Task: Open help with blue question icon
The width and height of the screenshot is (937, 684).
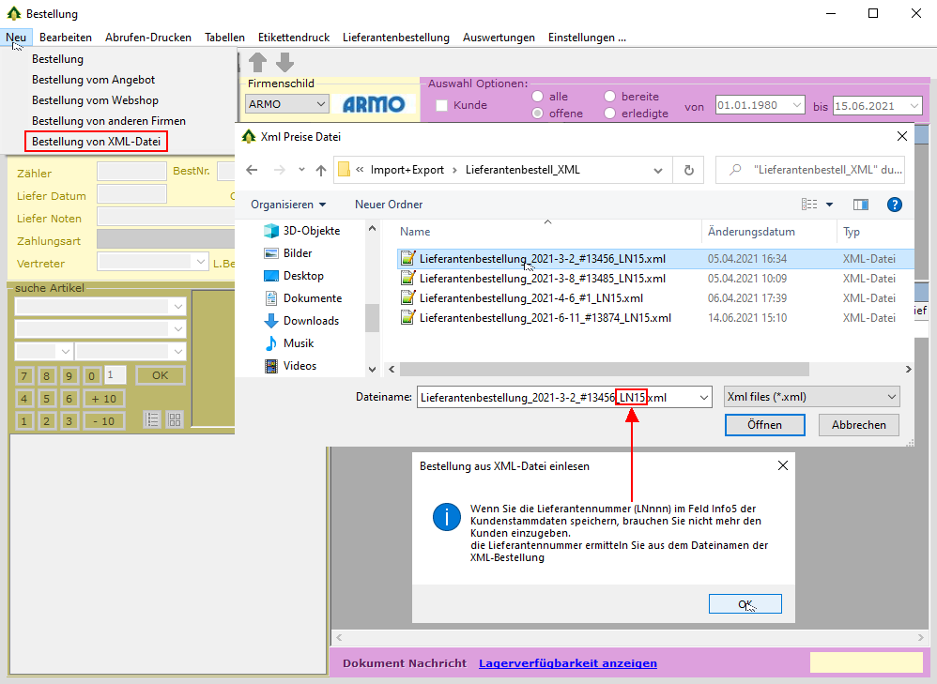Action: pyautogui.click(x=894, y=205)
